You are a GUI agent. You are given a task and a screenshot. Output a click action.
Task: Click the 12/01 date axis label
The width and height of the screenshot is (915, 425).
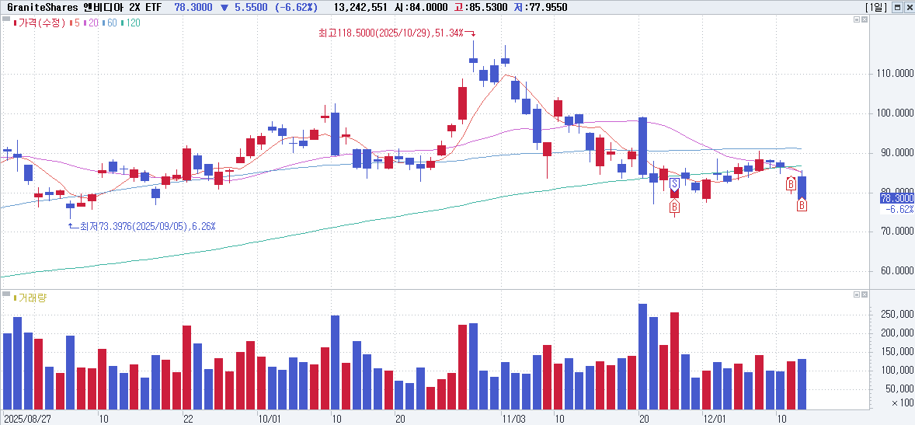(715, 419)
